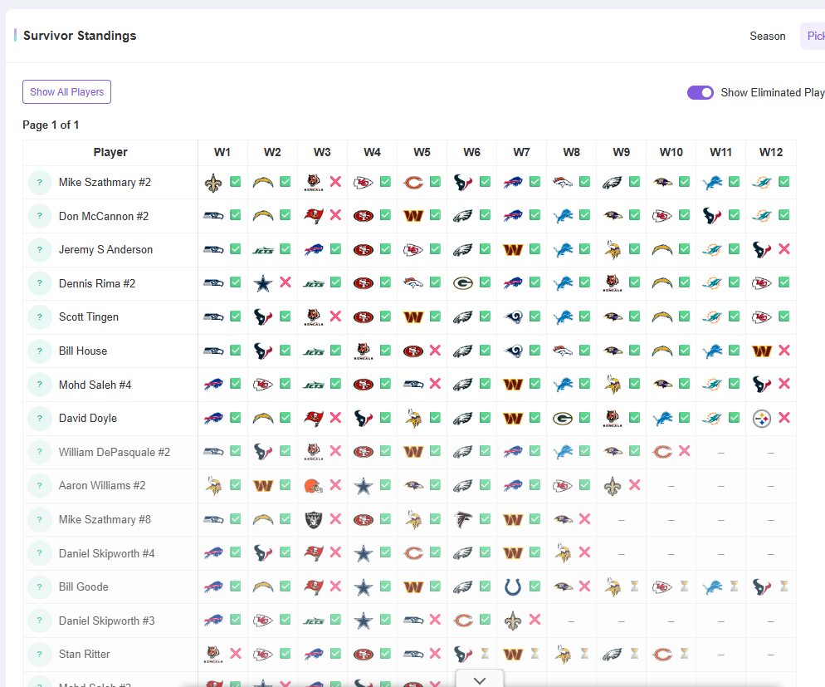This screenshot has height=687, width=825.
Task: Click the Saints logo in Mike Szathmary's W1 pick
Action: click(214, 181)
